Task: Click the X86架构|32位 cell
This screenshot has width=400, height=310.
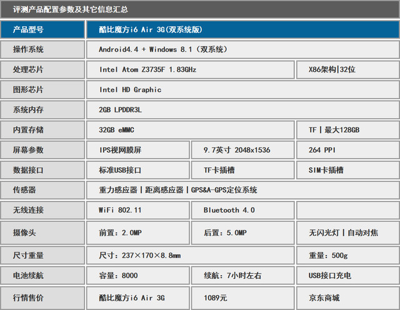Action: 348,69
